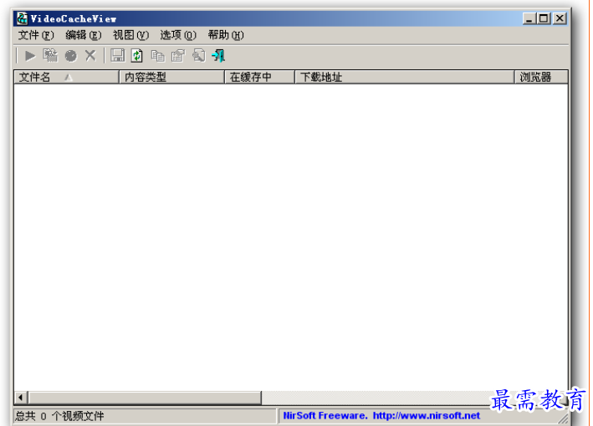Sort by the 在缓存中 column header
This screenshot has width=593, height=426.
click(259, 77)
